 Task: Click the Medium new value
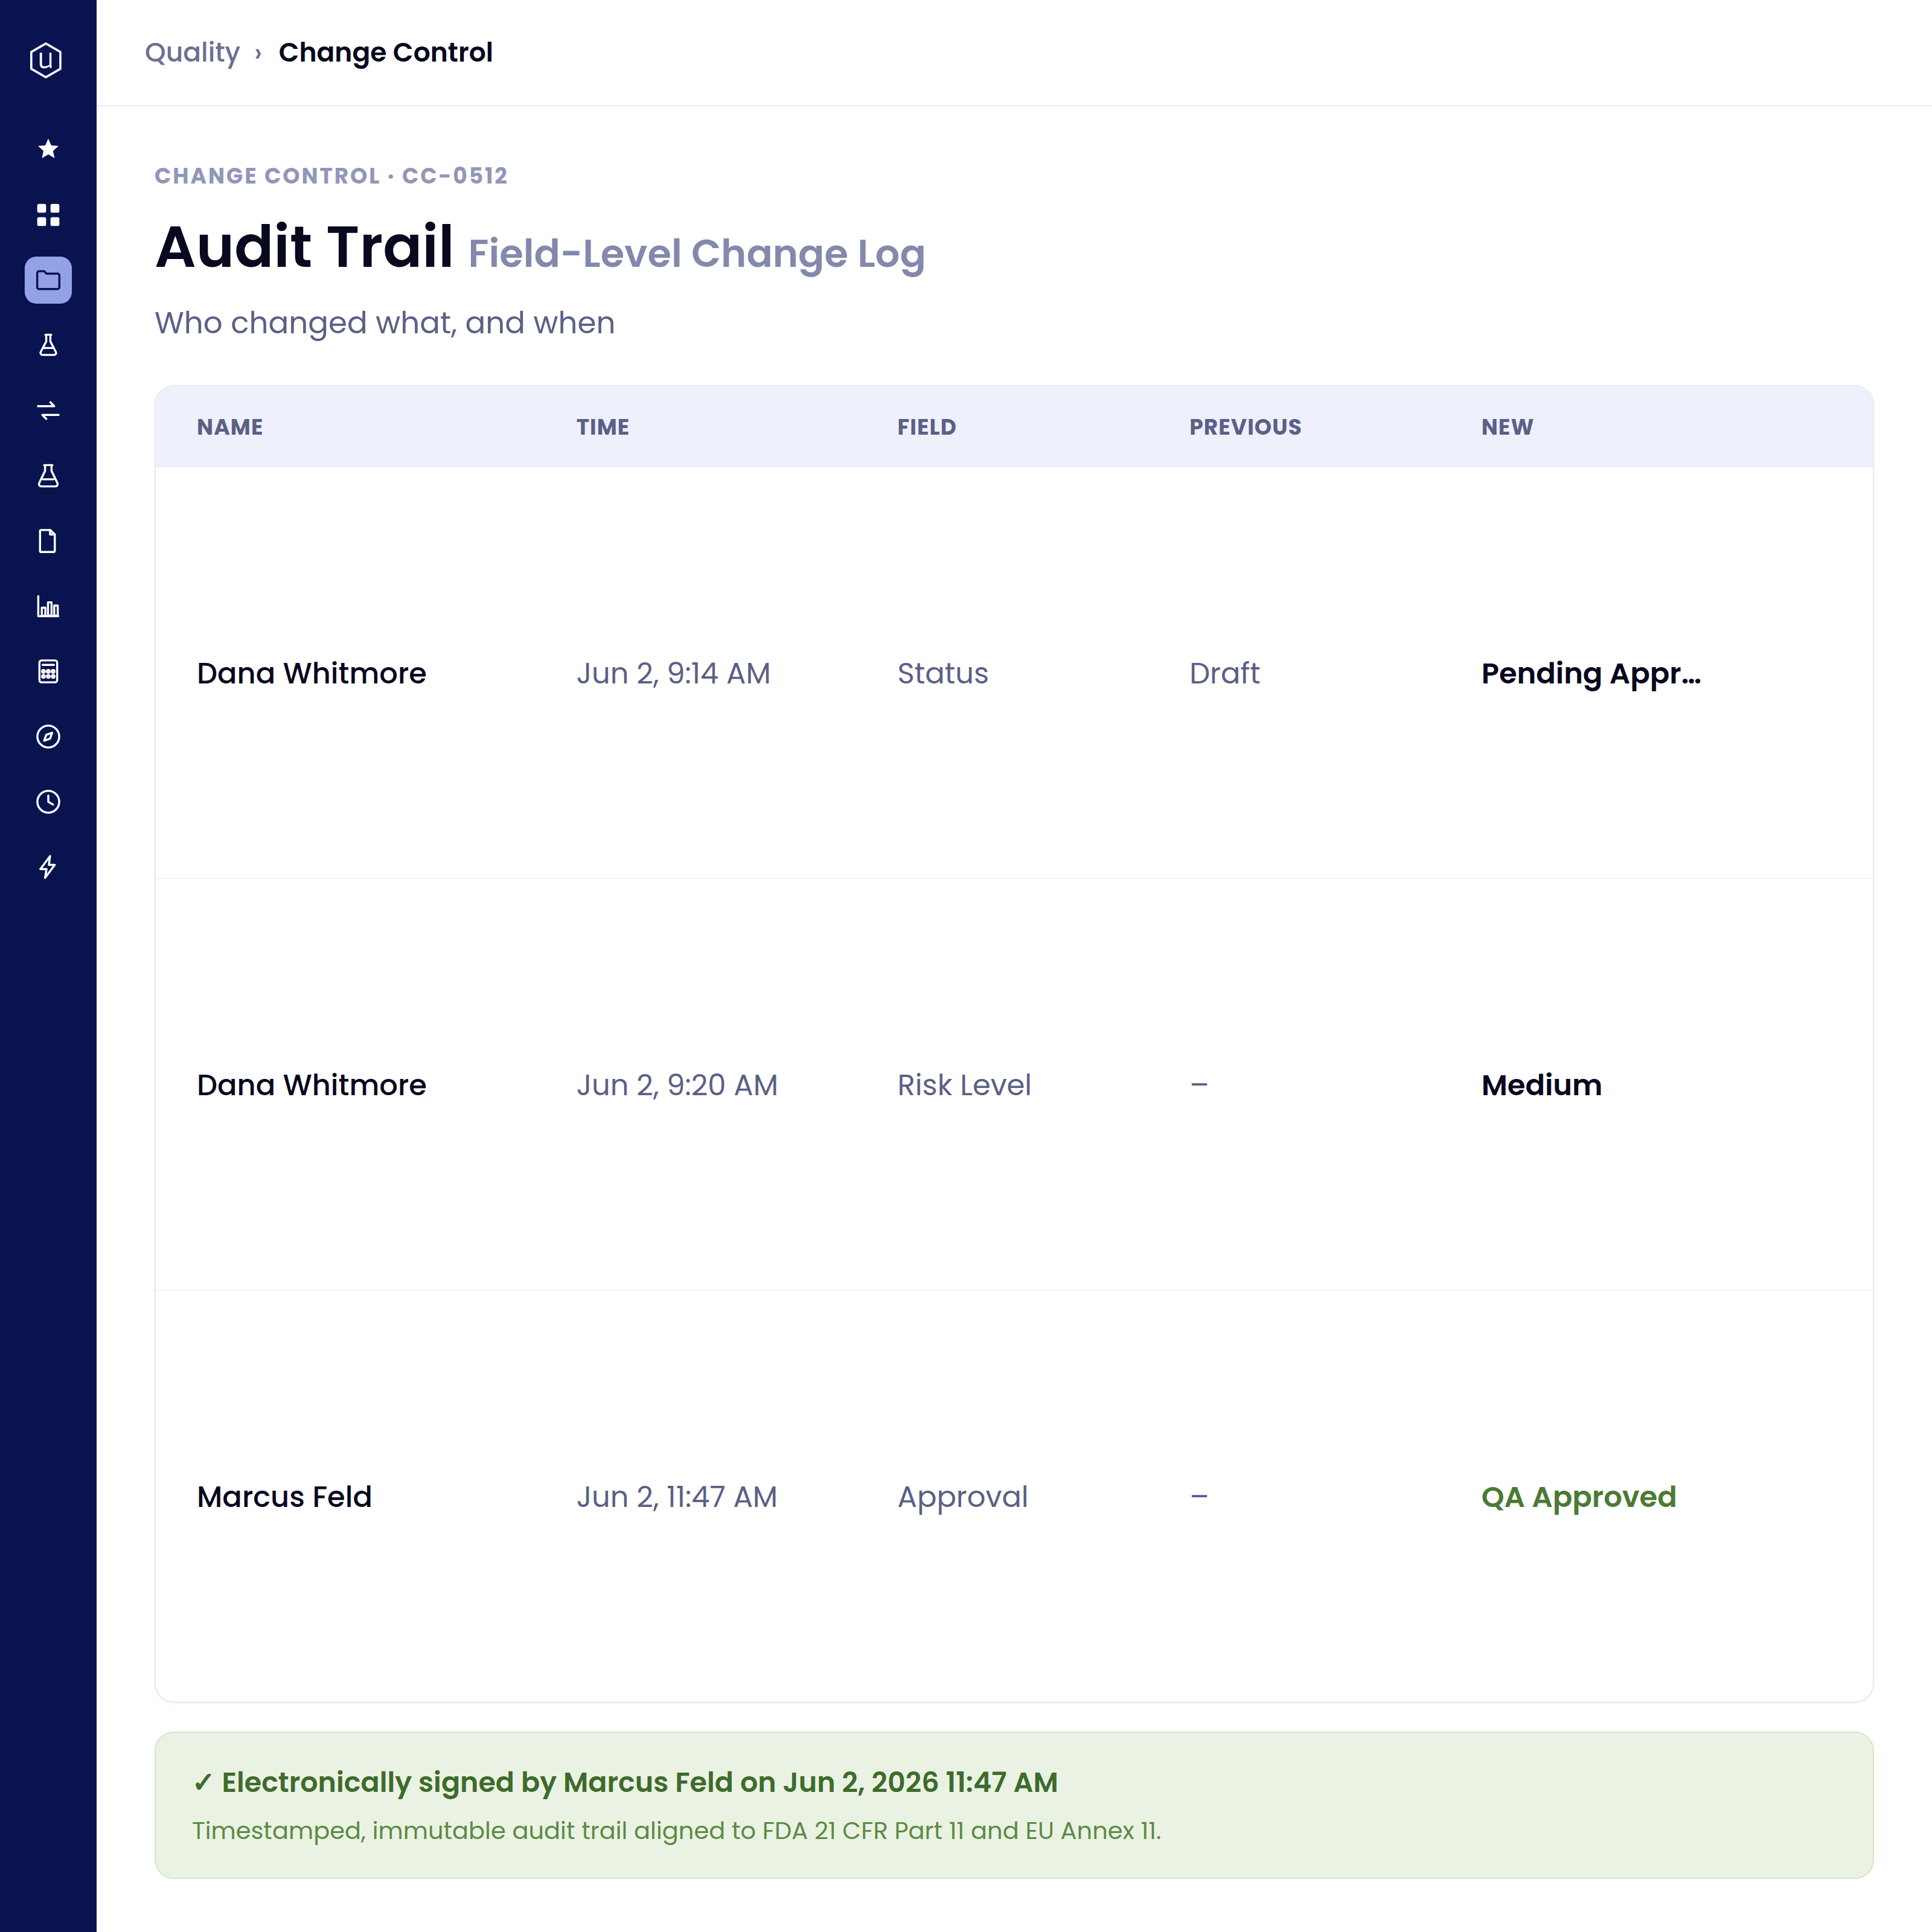pyautogui.click(x=1541, y=1085)
